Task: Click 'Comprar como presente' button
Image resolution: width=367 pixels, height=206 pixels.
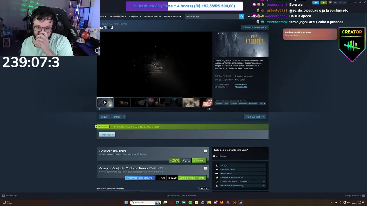Action: pos(192,178)
